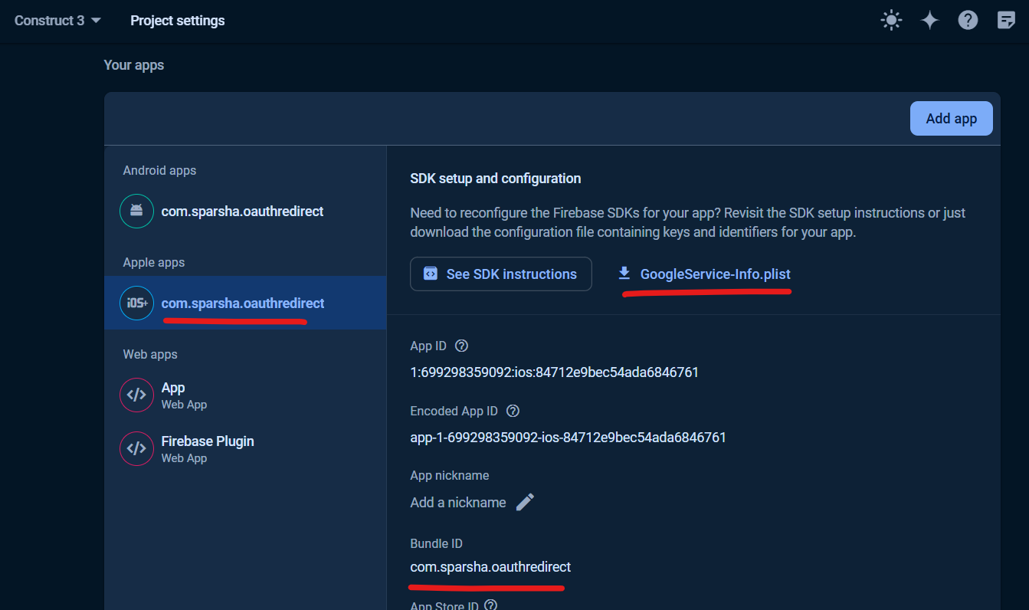Click the Project settings header title
This screenshot has width=1029, height=610.
pos(178,21)
